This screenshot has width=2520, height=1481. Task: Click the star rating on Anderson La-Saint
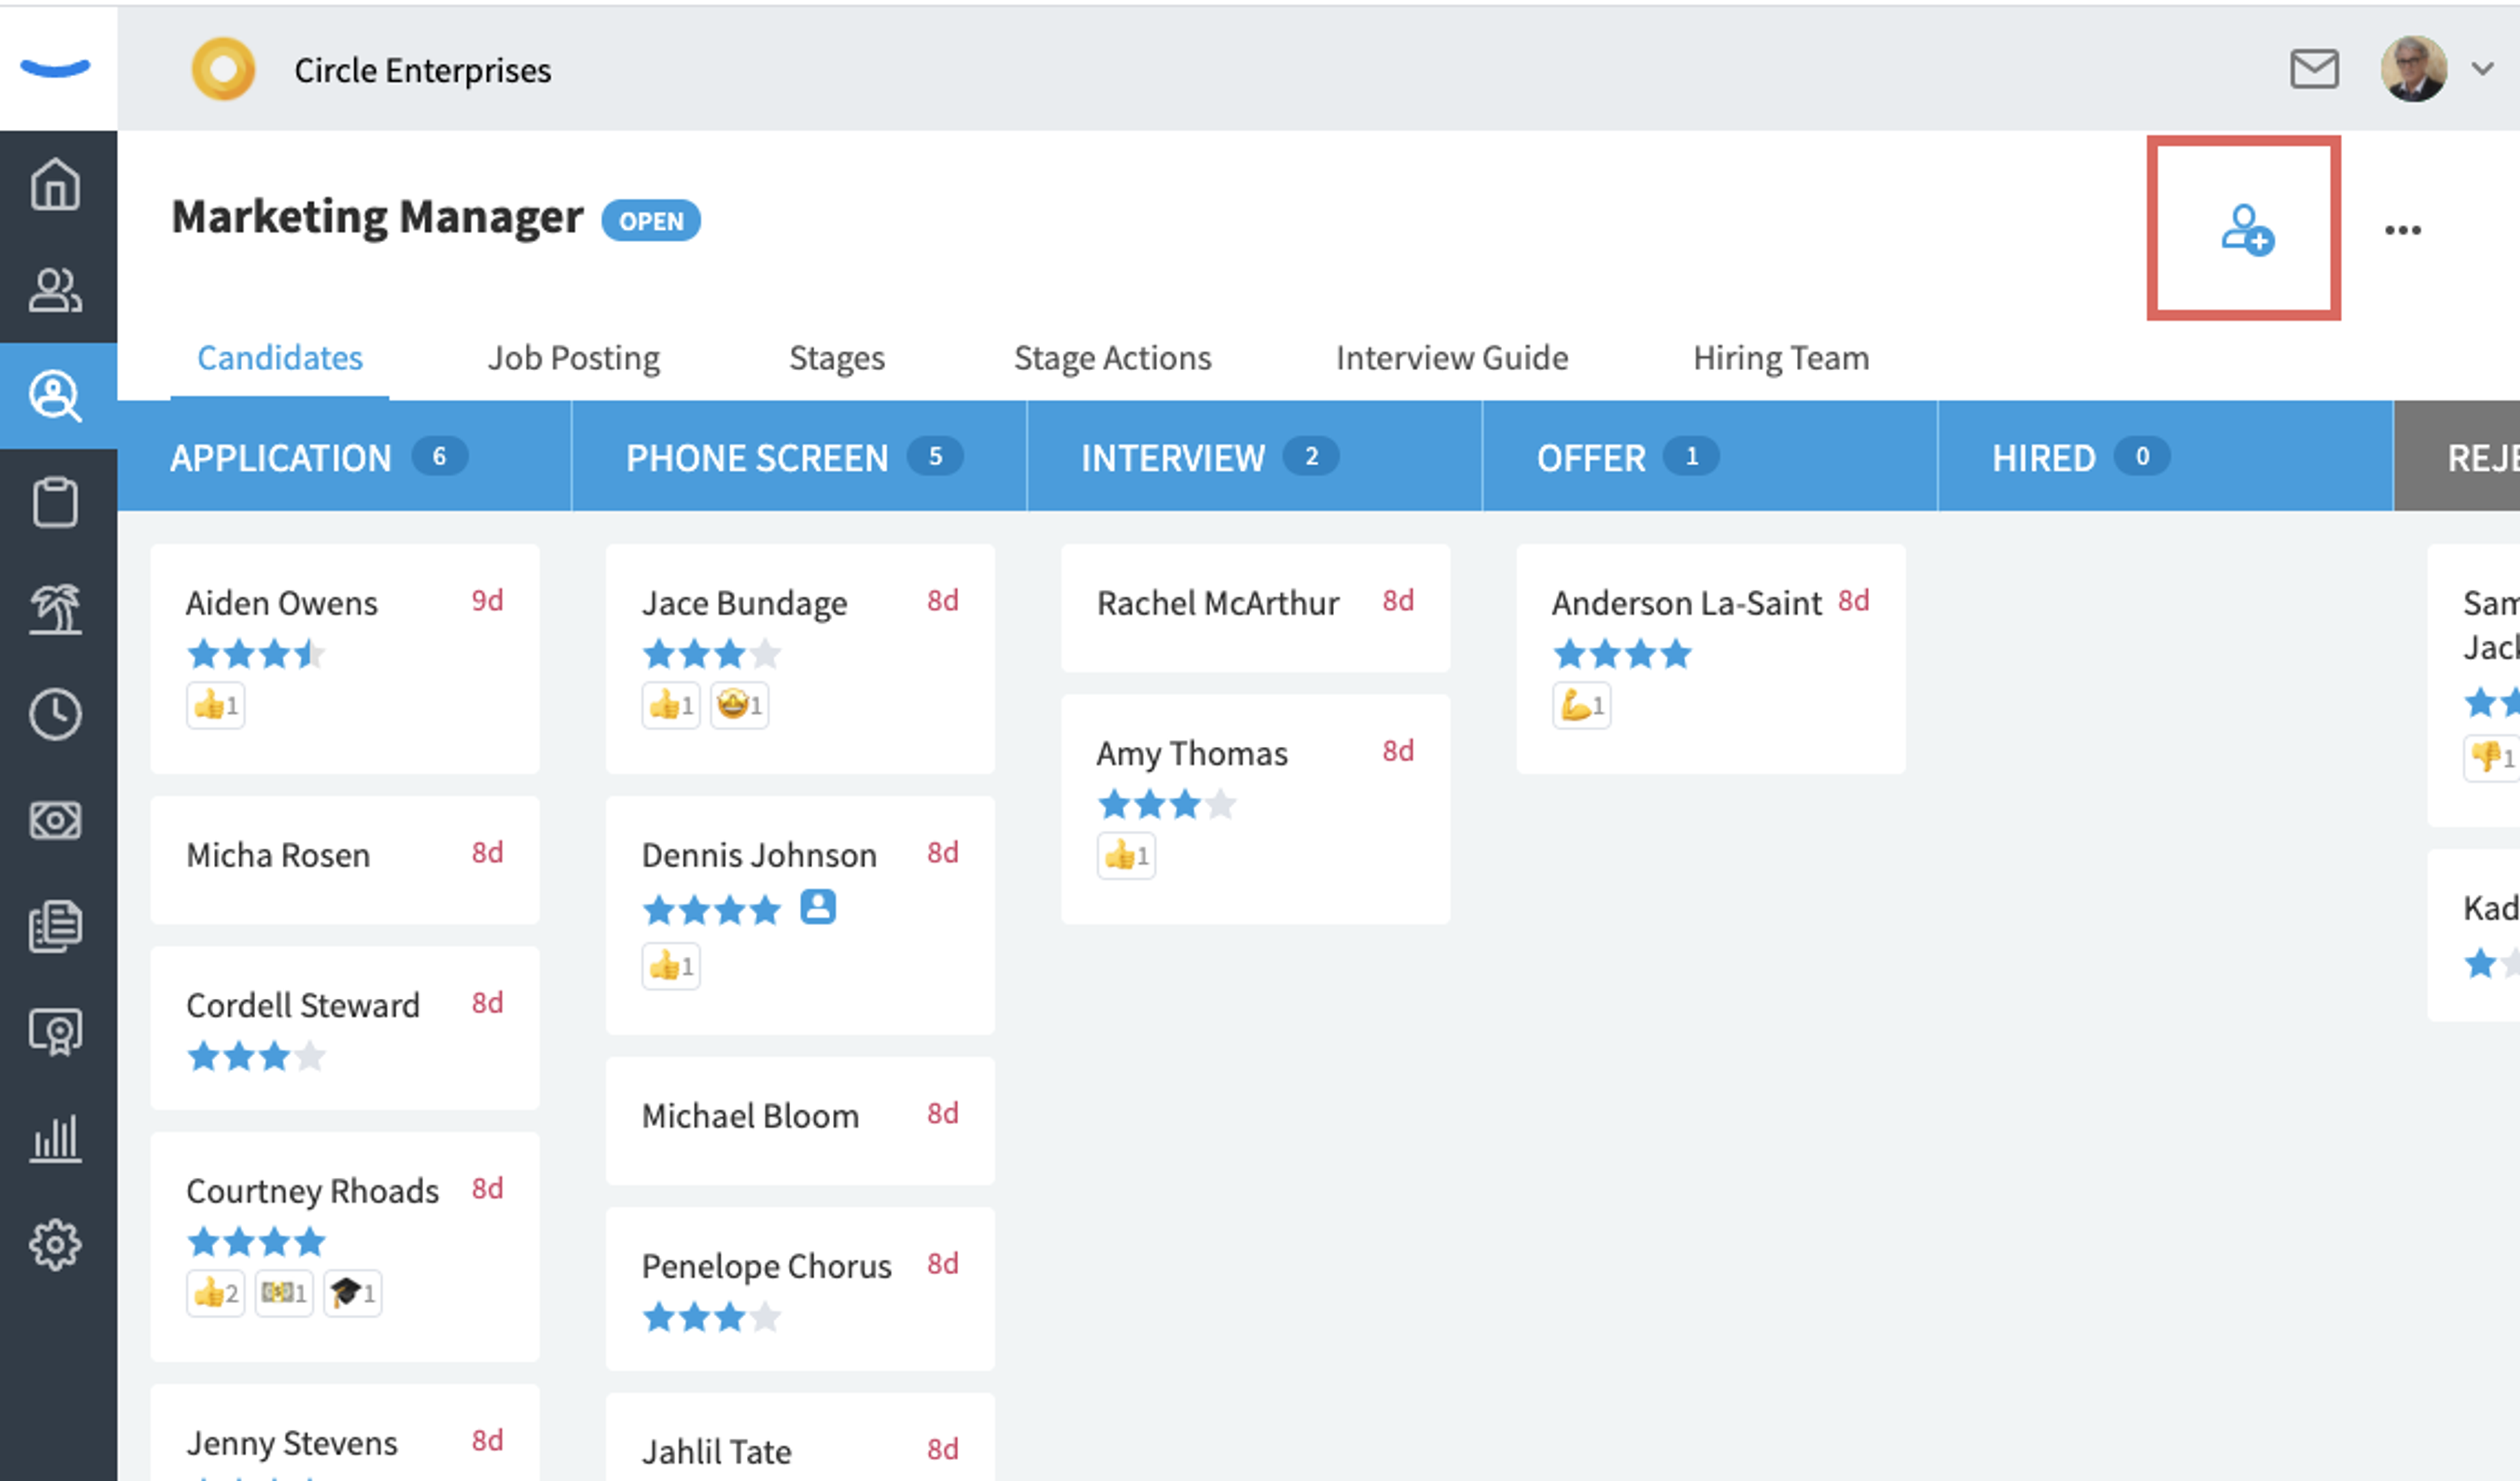[x=1622, y=654]
